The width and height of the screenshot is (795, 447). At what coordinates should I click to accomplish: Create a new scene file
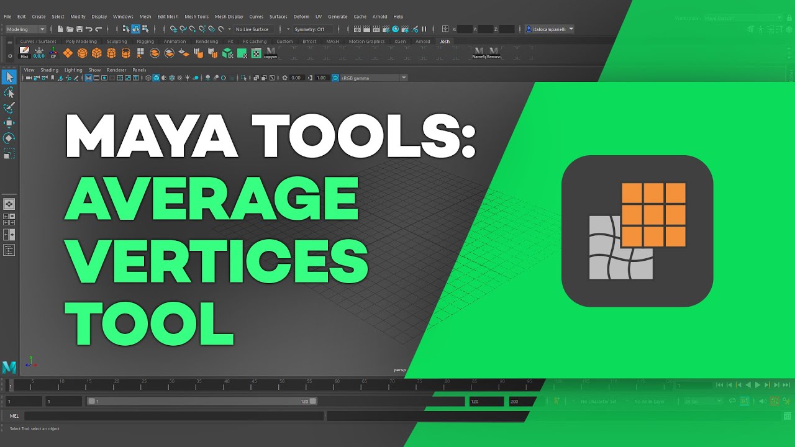(x=60, y=29)
